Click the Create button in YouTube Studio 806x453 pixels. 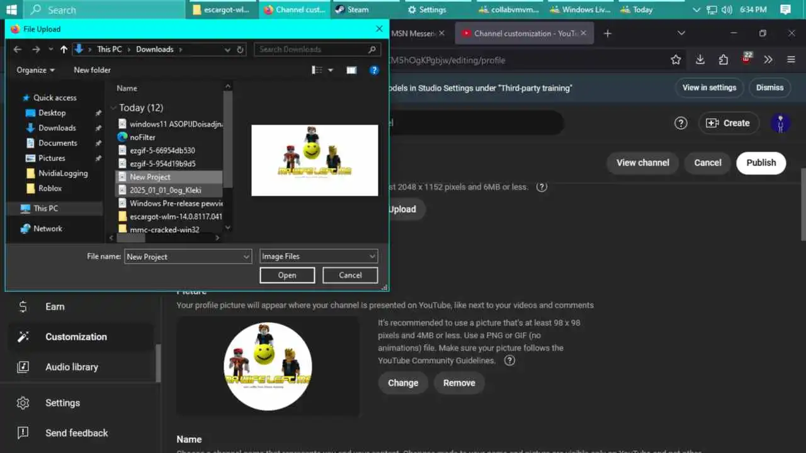click(x=729, y=123)
